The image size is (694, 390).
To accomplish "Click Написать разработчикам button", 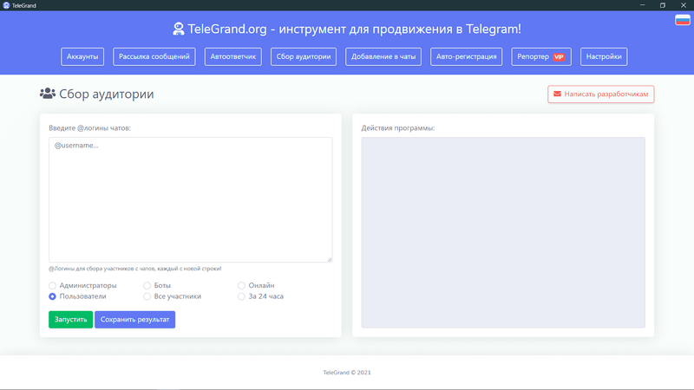I will [x=600, y=94].
